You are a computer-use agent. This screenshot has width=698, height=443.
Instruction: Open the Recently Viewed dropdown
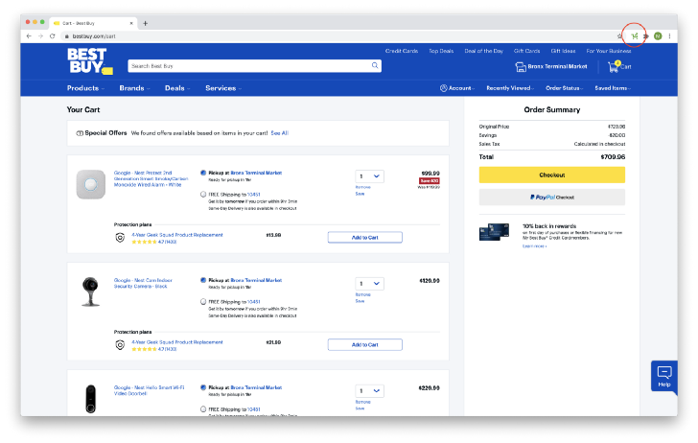(x=510, y=88)
